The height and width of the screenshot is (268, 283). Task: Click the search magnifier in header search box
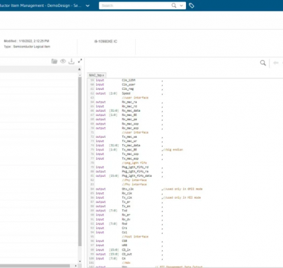click(174, 6)
